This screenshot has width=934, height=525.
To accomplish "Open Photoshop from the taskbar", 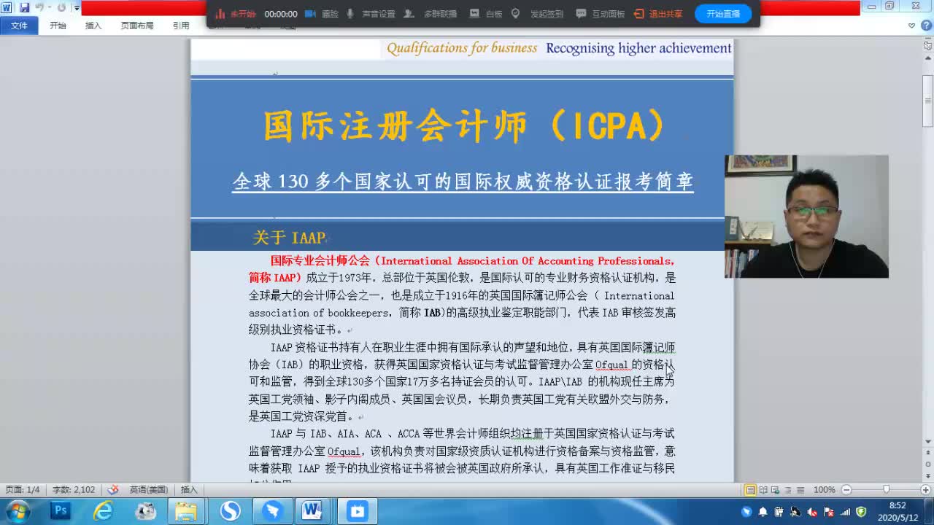I will tap(61, 511).
